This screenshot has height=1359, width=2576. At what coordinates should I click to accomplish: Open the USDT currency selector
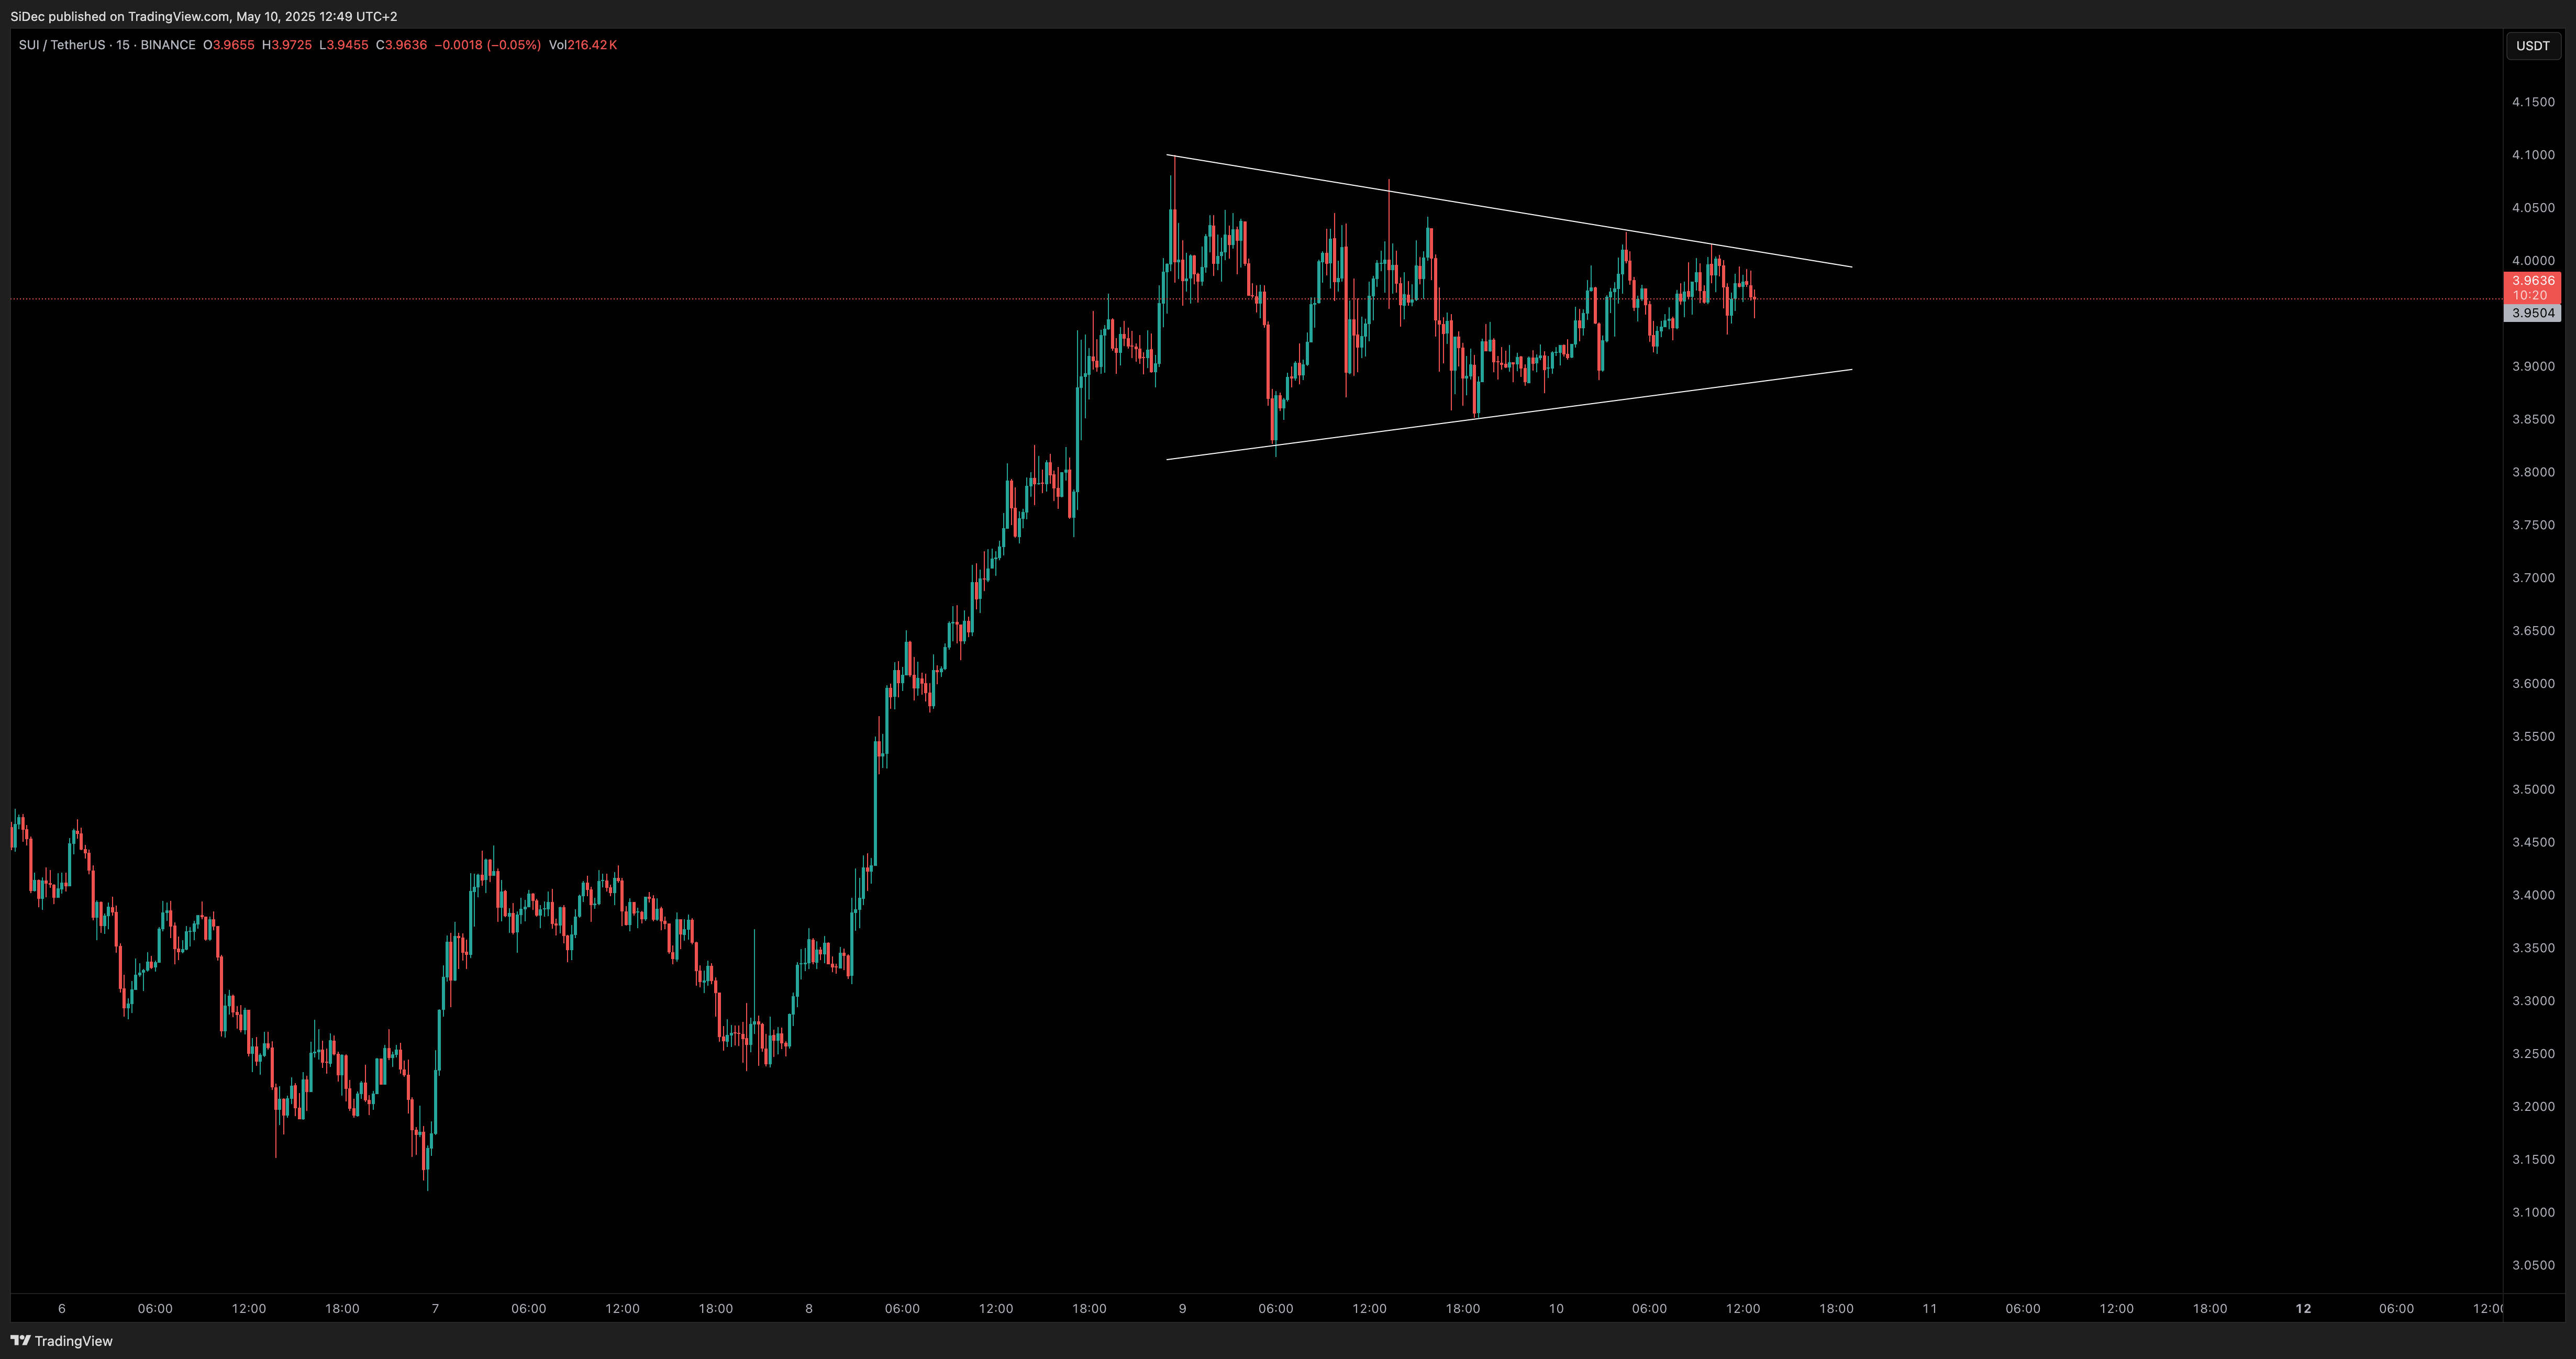pyautogui.click(x=2533, y=46)
